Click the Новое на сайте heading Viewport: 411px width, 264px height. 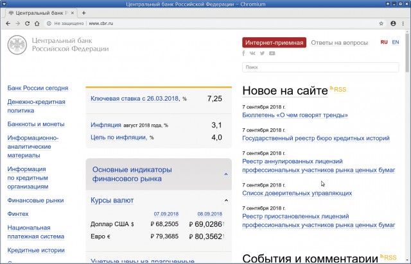point(285,91)
